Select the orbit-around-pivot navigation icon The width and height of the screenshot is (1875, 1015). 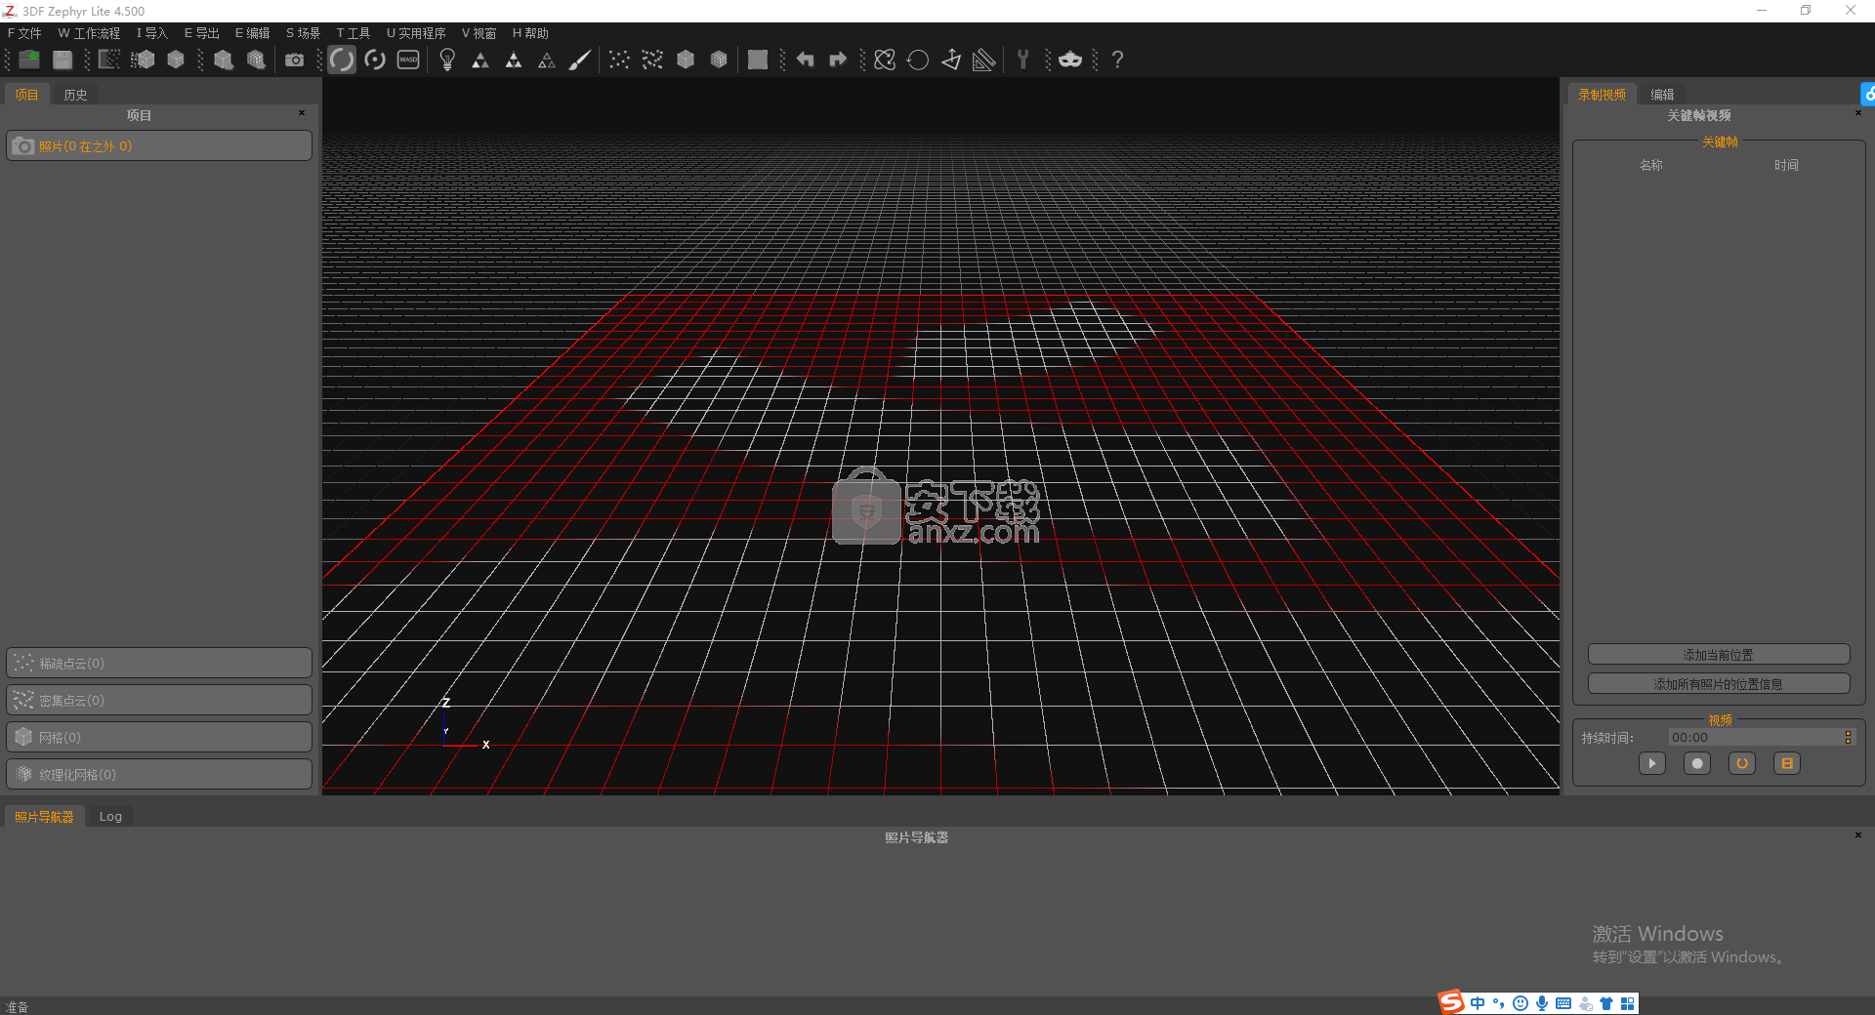point(375,60)
